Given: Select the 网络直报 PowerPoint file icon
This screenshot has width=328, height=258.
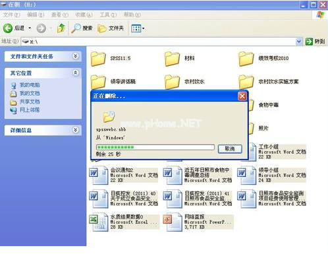Looking at the screenshot, I should (173, 222).
